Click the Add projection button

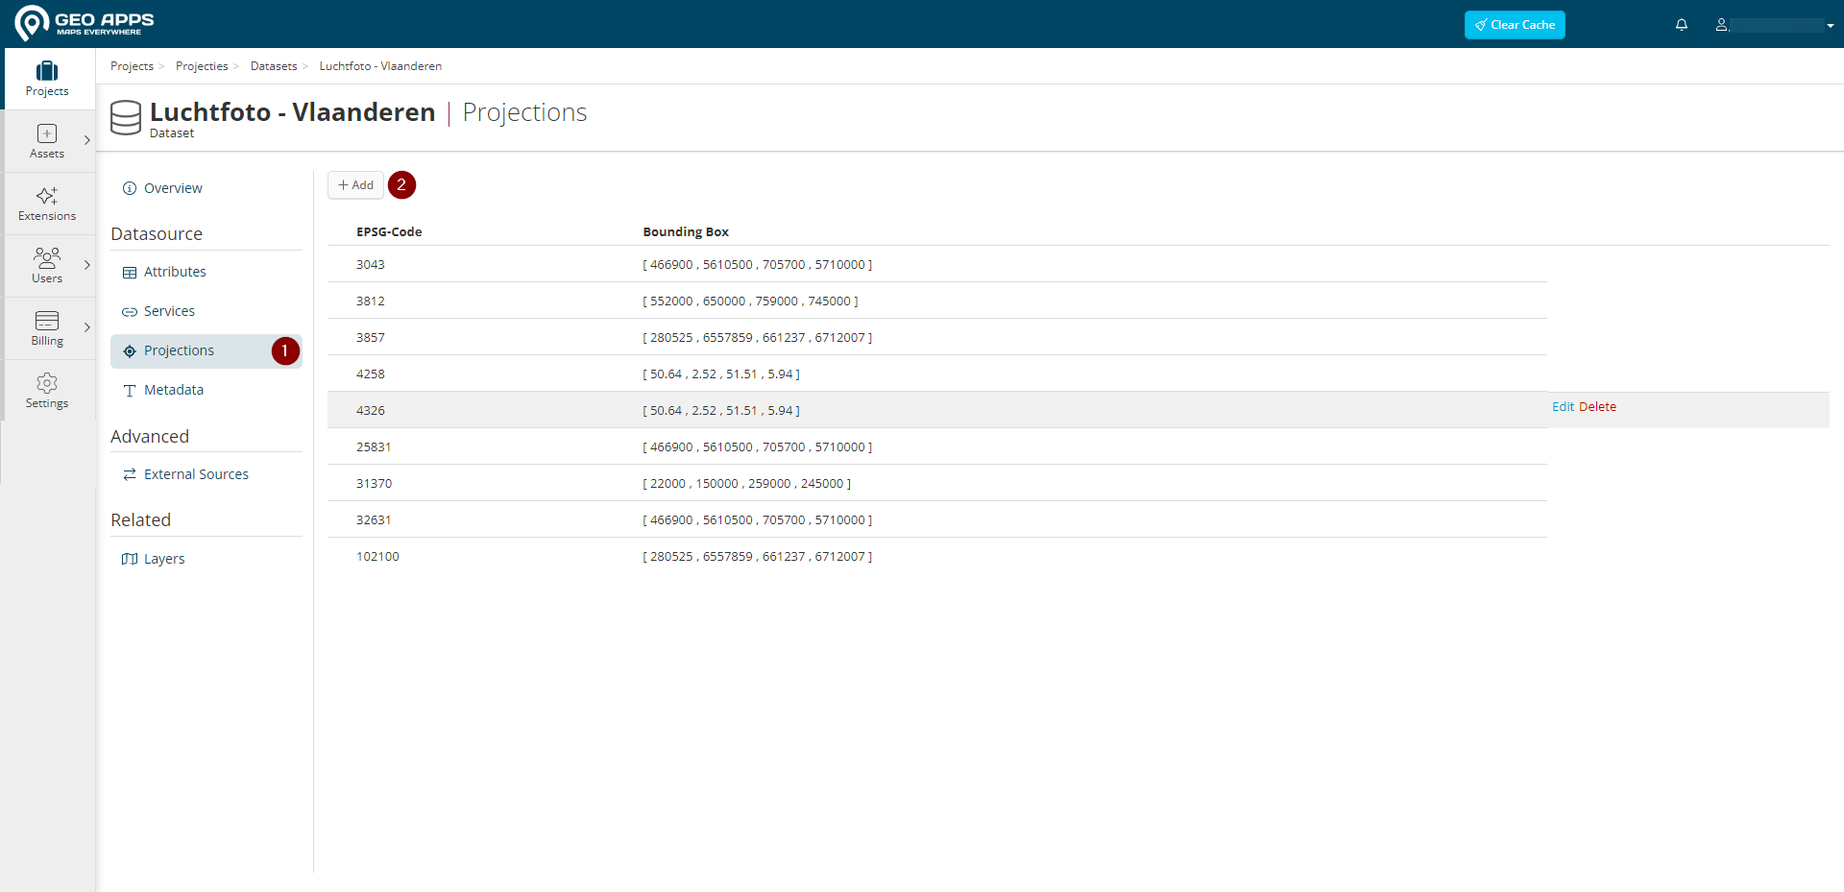pyautogui.click(x=355, y=185)
